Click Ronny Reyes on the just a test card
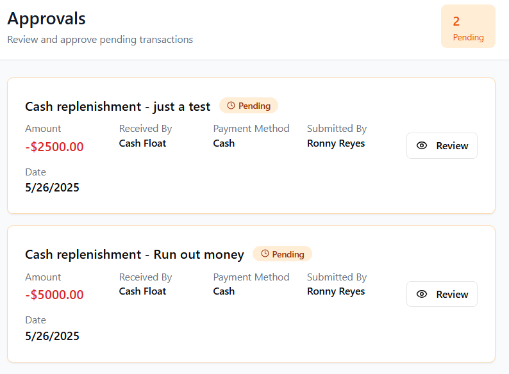The image size is (509, 374). click(x=336, y=143)
